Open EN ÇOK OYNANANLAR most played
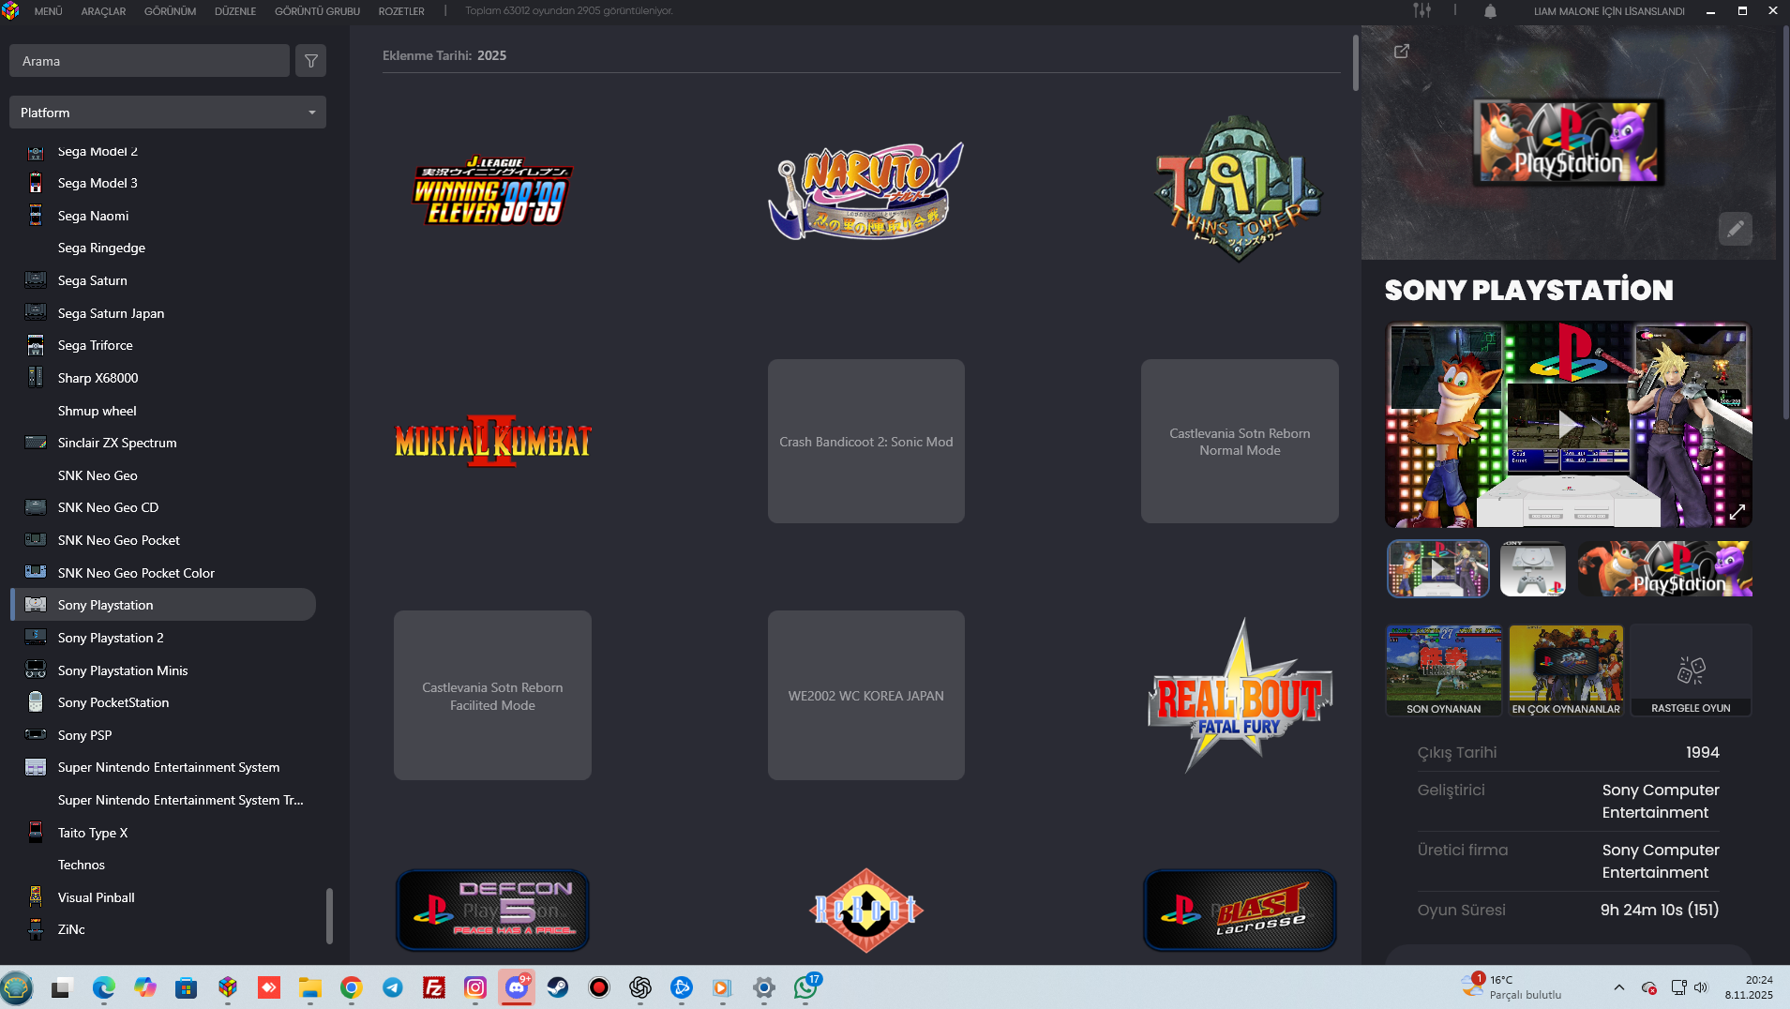 click(1566, 670)
